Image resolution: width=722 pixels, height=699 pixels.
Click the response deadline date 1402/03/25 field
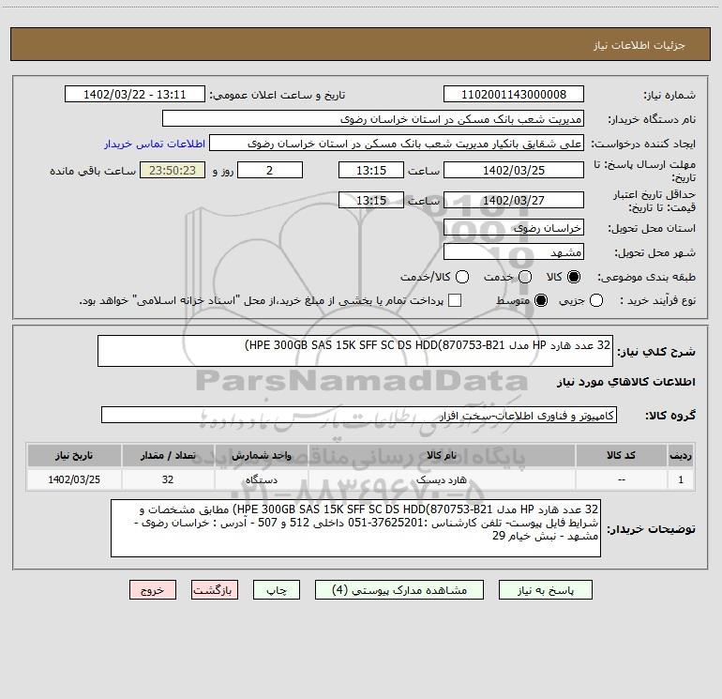pos(514,170)
